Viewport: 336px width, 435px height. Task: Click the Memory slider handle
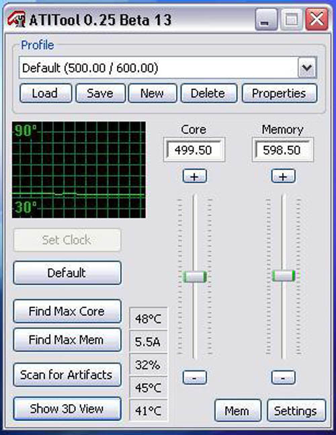284,276
